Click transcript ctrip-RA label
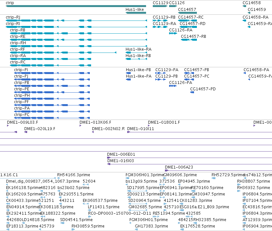This screenshot has height=231, width=272. (18, 56)
